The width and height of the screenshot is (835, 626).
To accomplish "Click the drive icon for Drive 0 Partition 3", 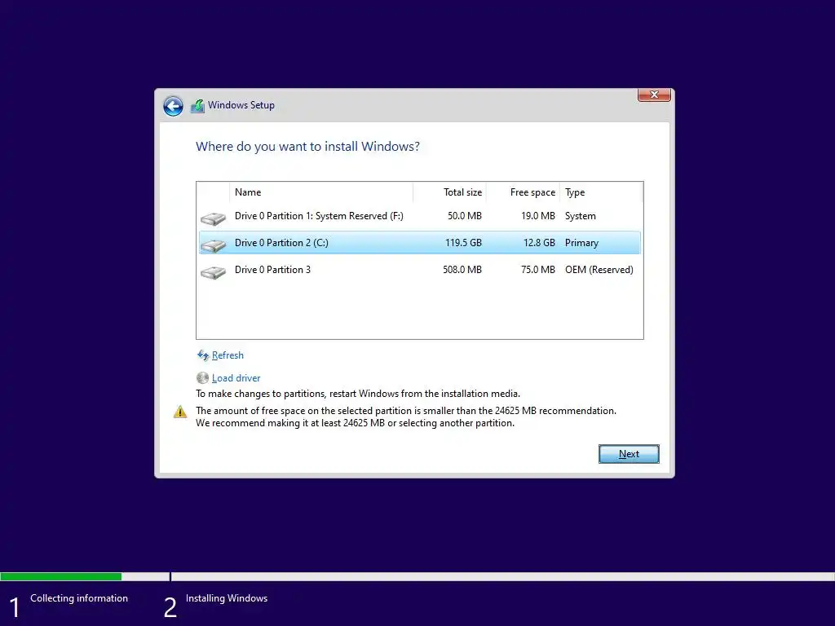I will point(213,272).
